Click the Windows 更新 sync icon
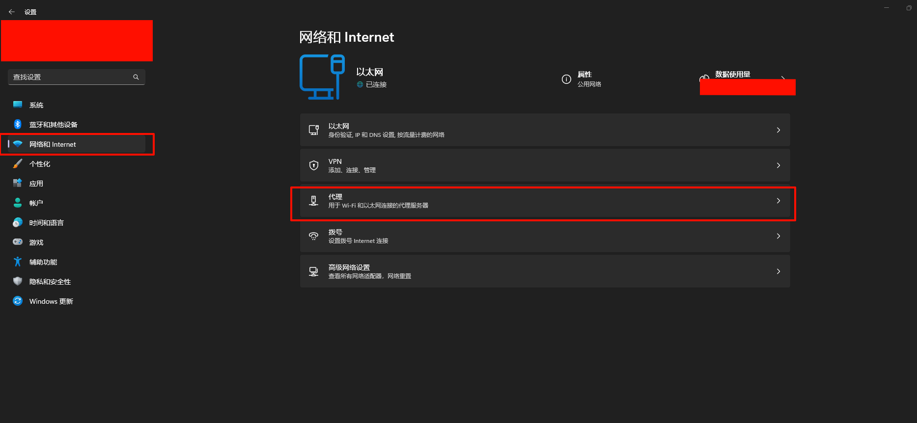 point(18,301)
